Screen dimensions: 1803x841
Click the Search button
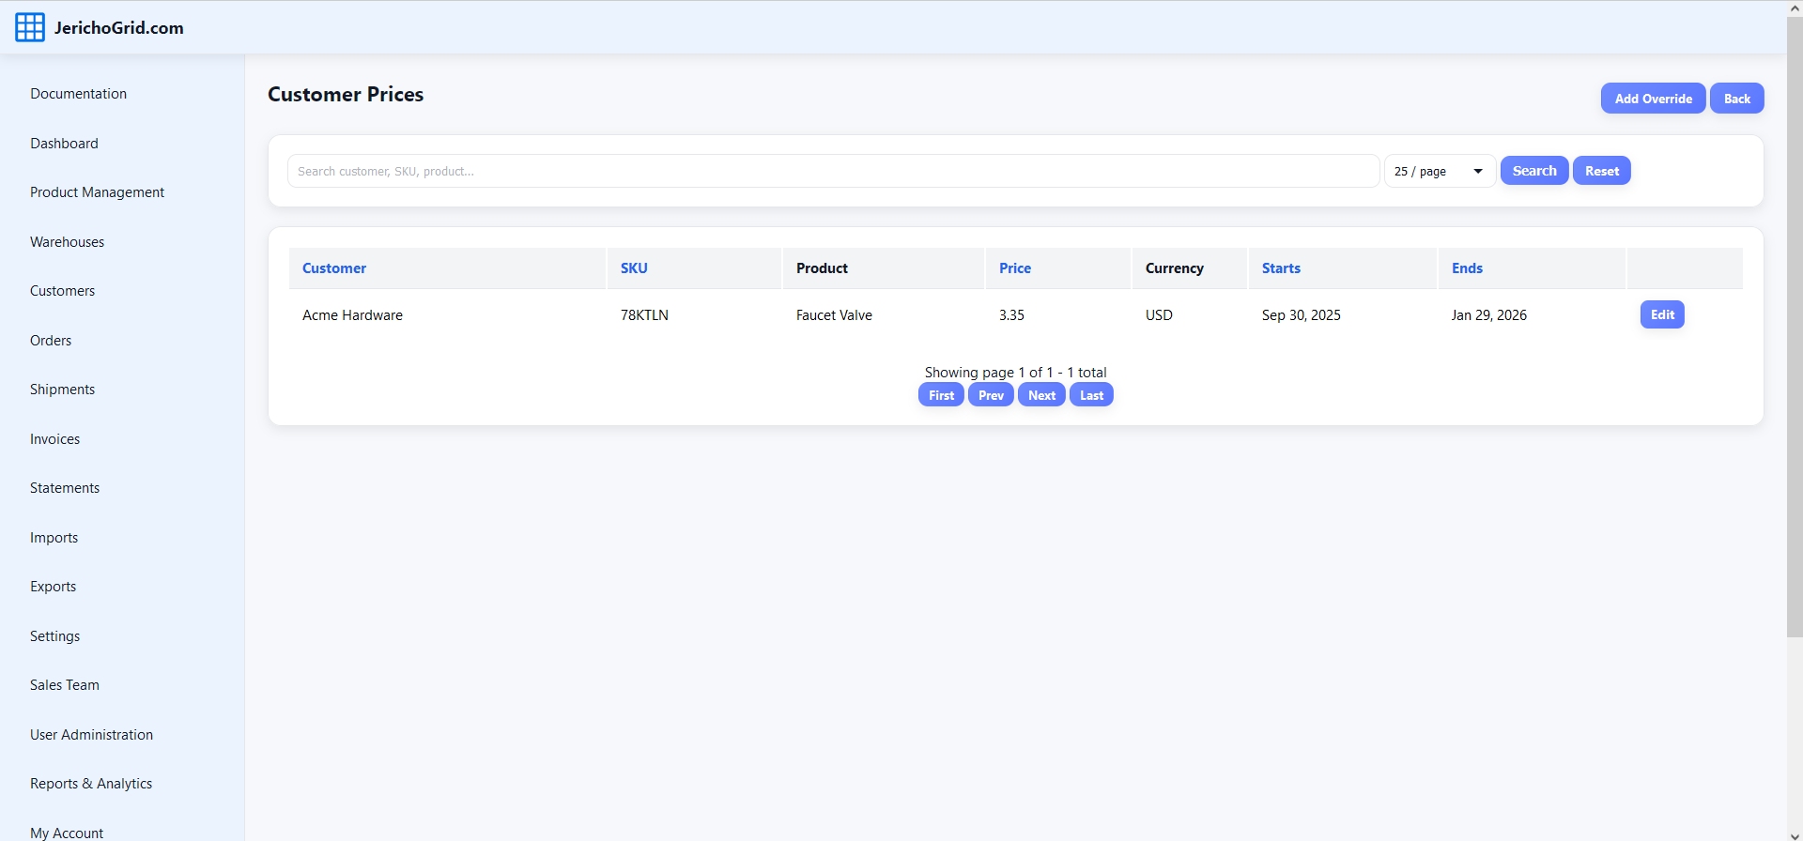click(x=1533, y=171)
